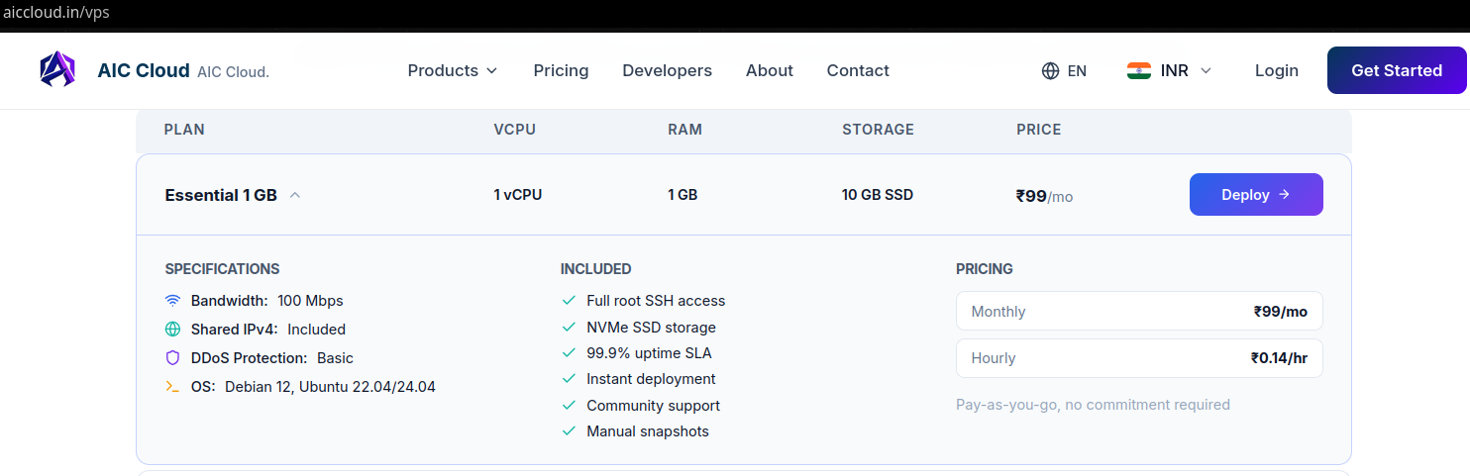Click the checkmark beside Manual snapshots

point(569,431)
